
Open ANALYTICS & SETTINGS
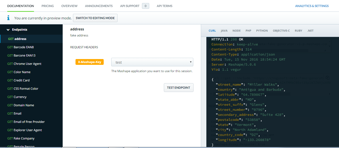(312, 6)
